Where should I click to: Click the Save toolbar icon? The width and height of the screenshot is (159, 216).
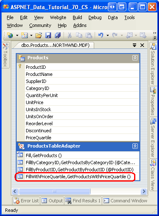tap(48, 35)
